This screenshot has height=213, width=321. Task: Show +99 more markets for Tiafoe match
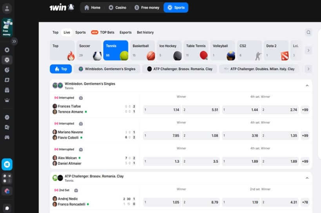(305, 110)
